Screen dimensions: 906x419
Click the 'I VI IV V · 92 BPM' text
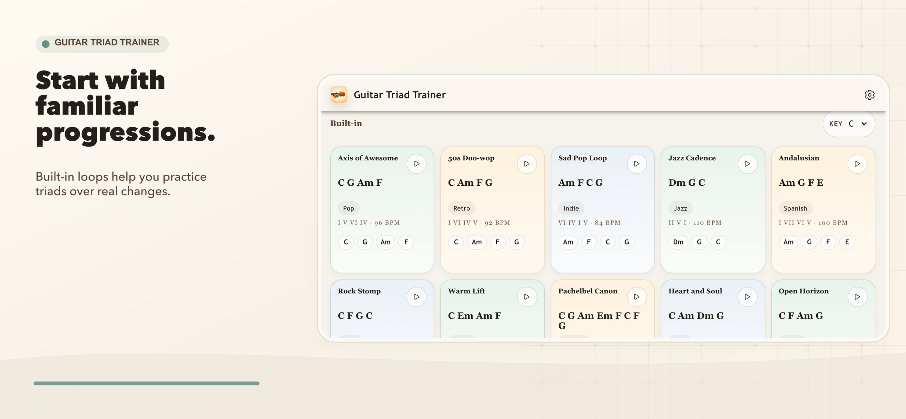[x=479, y=223]
